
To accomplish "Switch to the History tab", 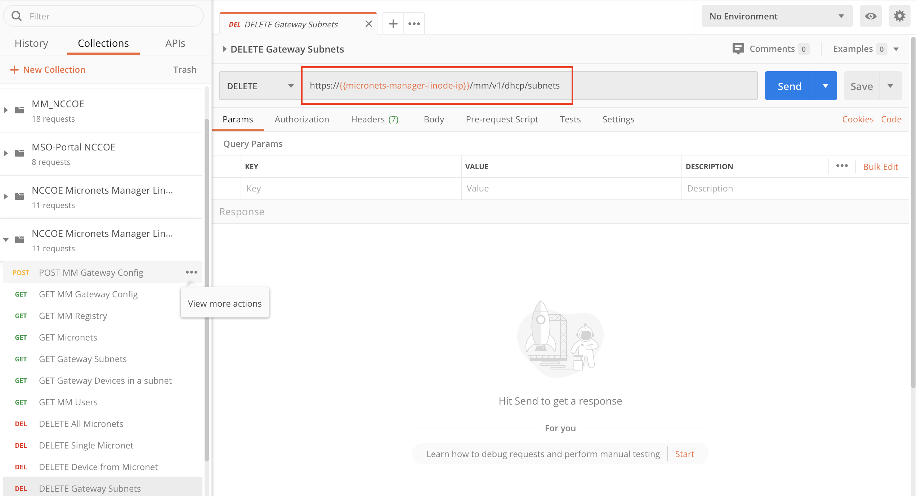I will 31,43.
